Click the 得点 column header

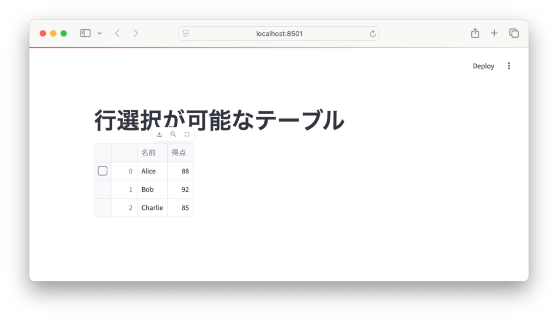click(x=180, y=153)
